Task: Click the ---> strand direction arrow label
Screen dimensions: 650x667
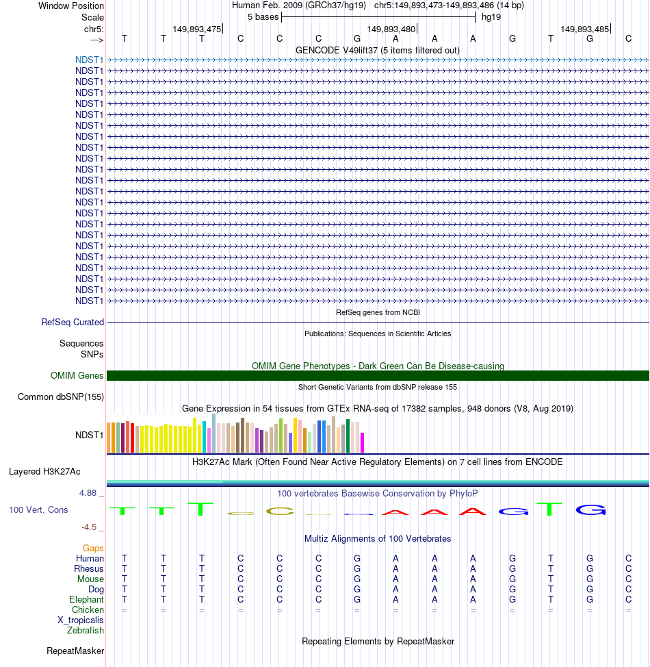Action: 96,40
